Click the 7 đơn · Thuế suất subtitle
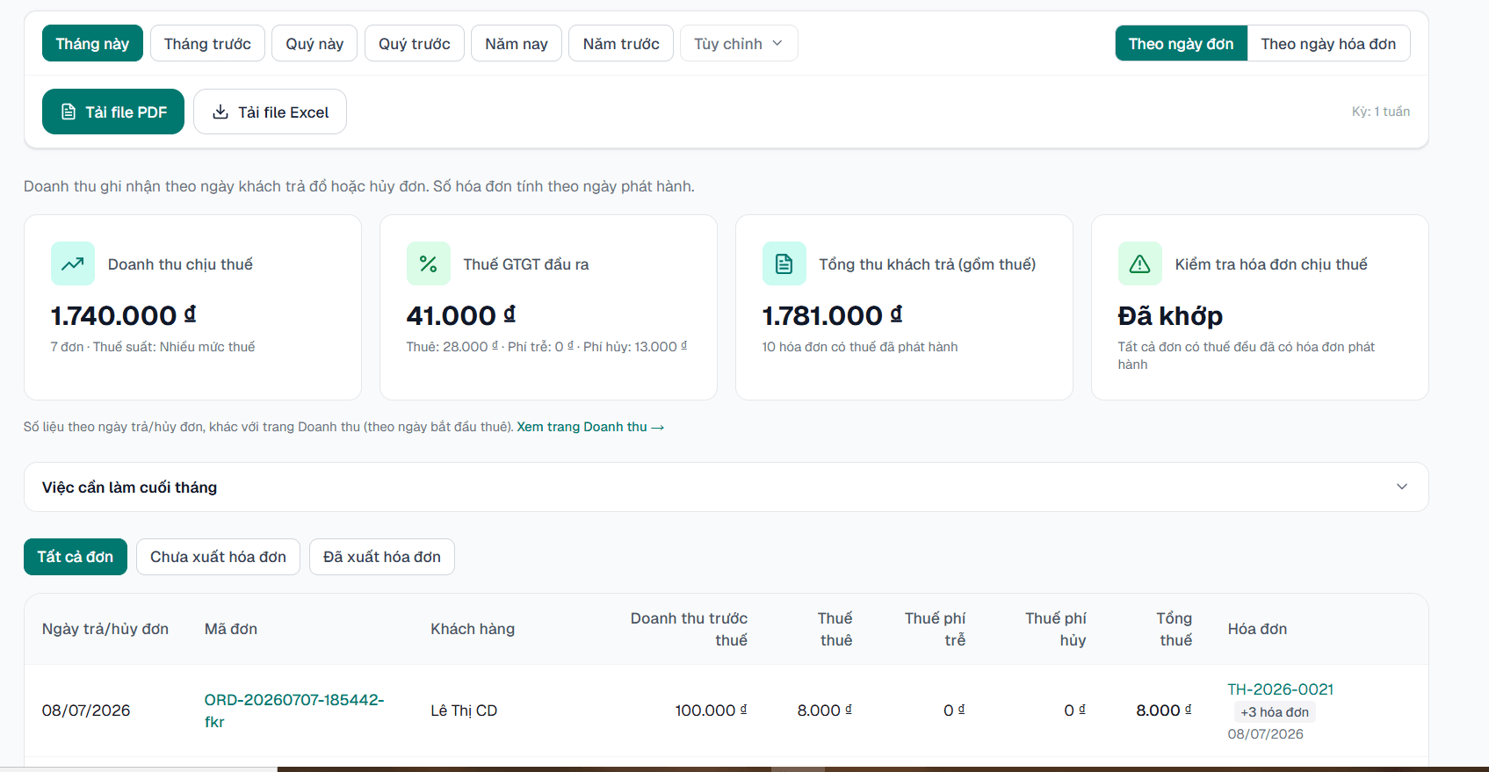 pos(153,347)
